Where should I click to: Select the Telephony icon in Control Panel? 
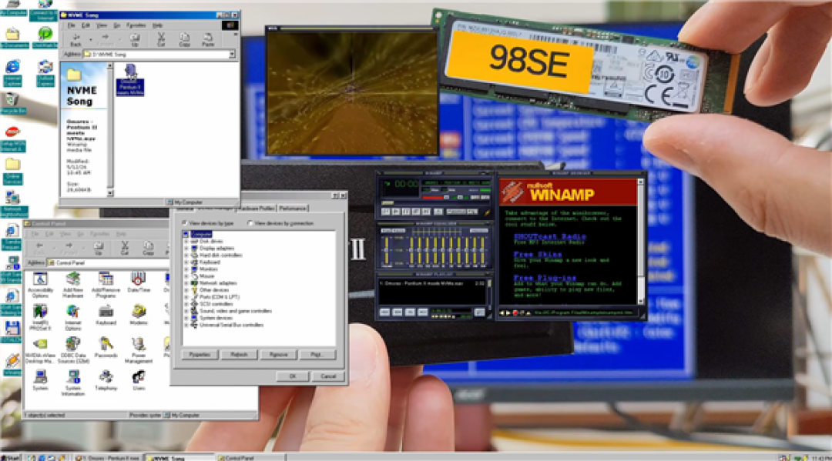106,380
